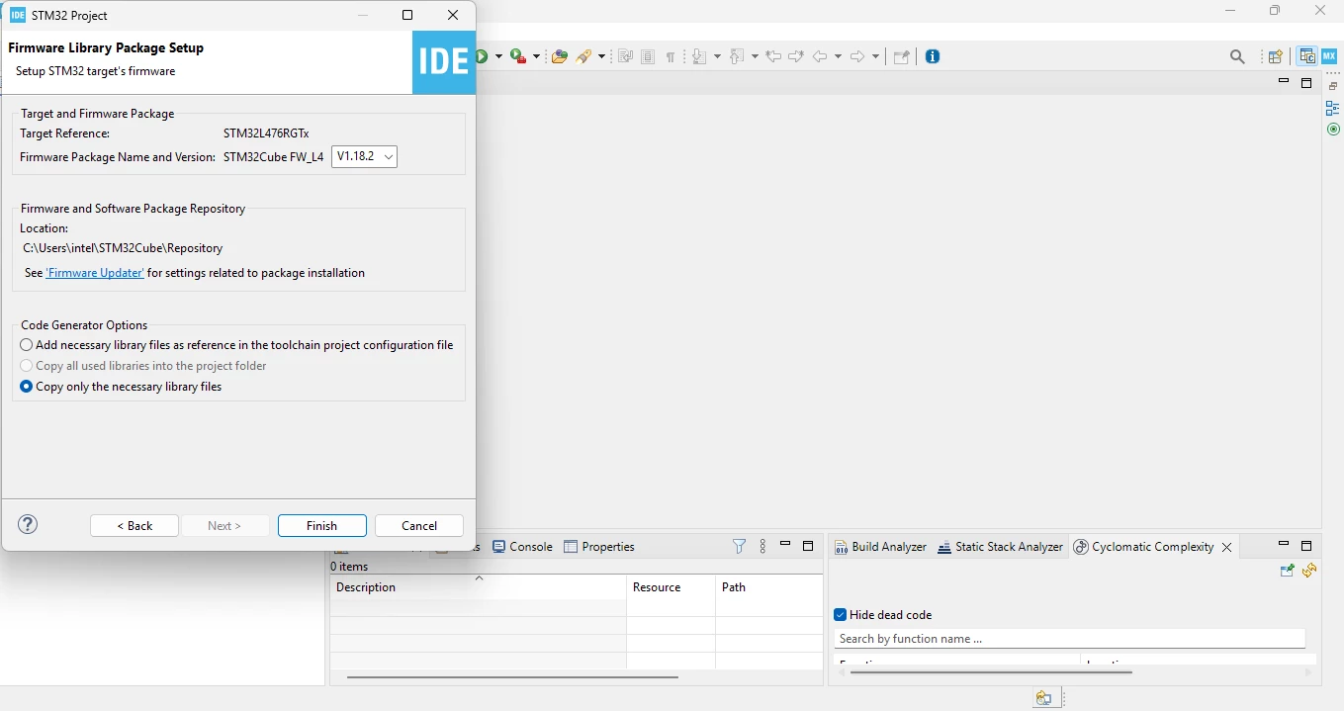
Task: Click the magnifier Search icon
Action: (1237, 56)
